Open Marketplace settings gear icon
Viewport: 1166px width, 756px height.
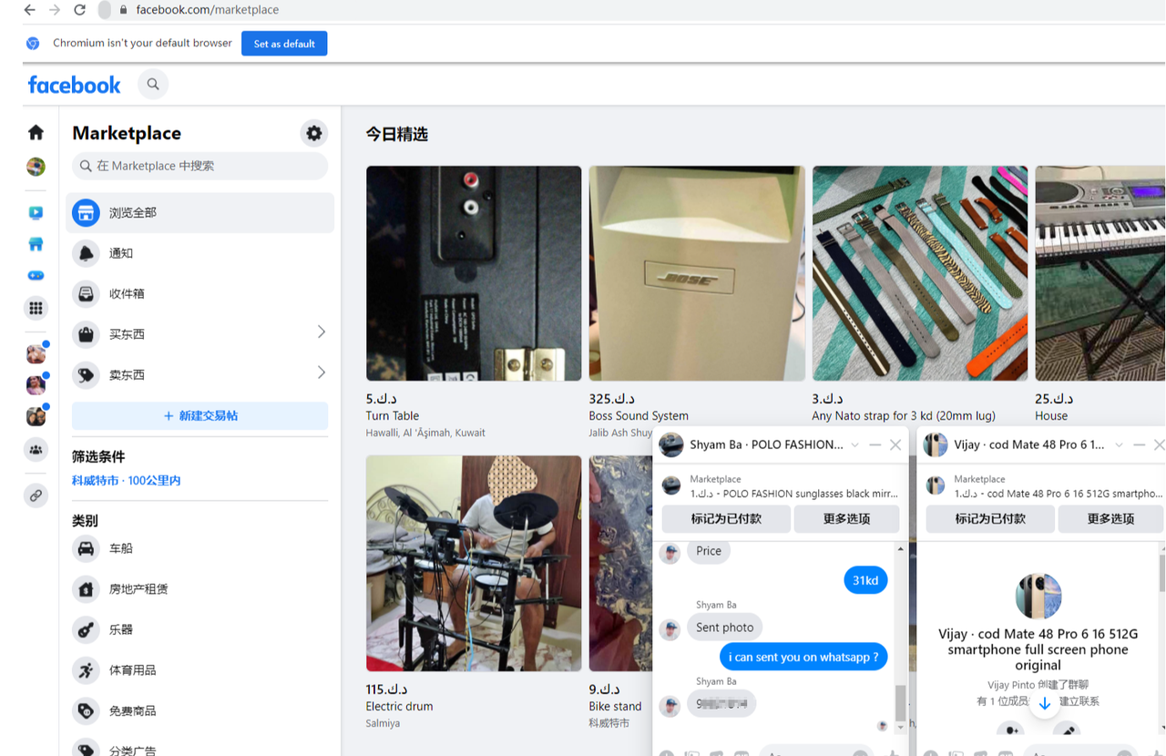tap(313, 134)
